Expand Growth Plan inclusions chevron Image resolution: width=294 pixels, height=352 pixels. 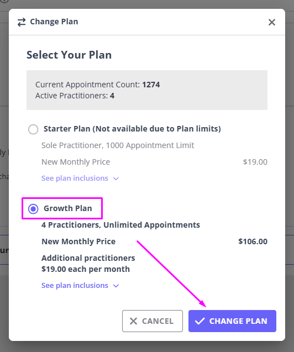(116, 286)
